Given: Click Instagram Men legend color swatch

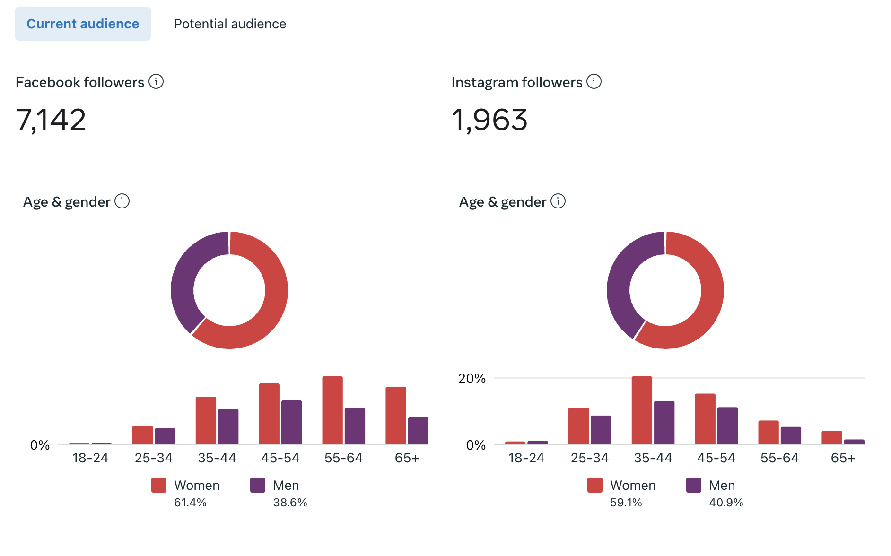Looking at the screenshot, I should 694,485.
